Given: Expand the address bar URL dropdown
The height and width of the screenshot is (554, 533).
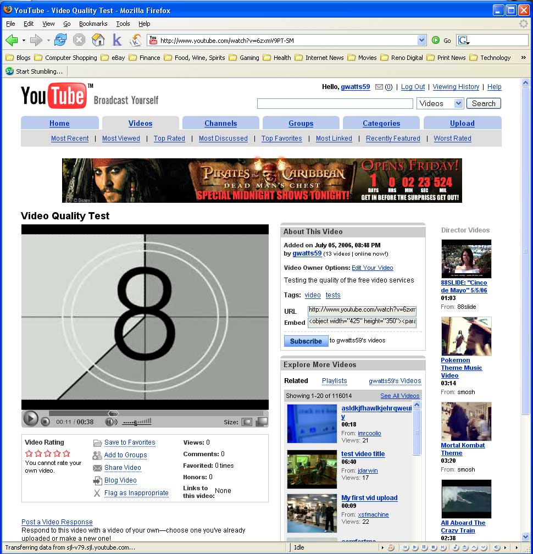Looking at the screenshot, I should click(x=421, y=40).
